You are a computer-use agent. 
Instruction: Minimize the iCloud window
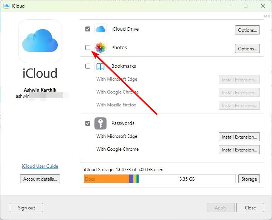tap(229, 6)
